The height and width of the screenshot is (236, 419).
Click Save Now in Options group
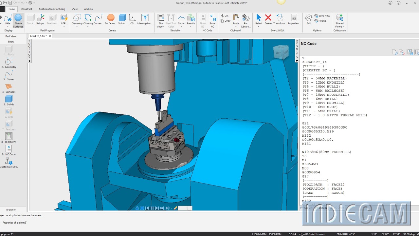point(322,16)
